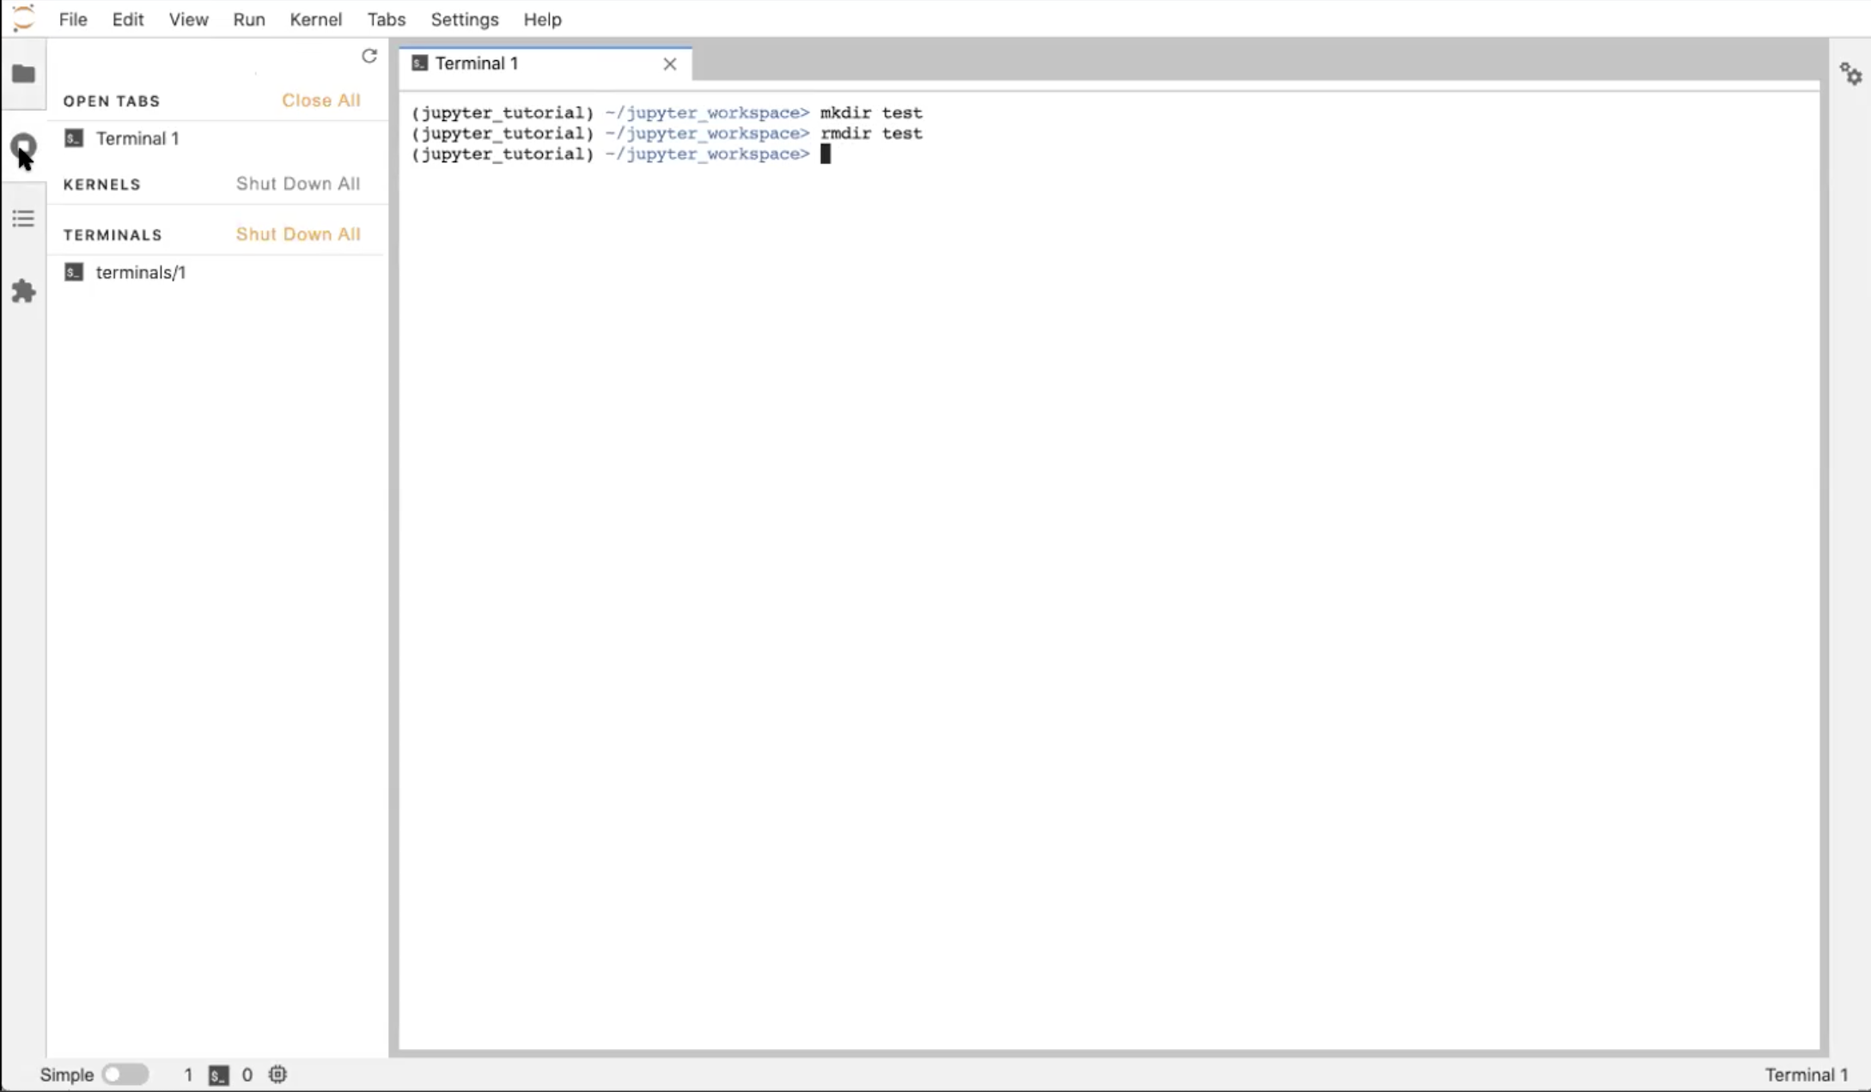Click Close All open tabs

pyautogui.click(x=320, y=100)
